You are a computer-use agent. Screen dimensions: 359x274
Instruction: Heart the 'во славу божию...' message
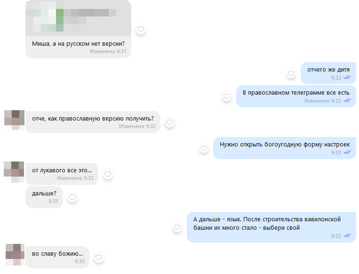coord(99,258)
